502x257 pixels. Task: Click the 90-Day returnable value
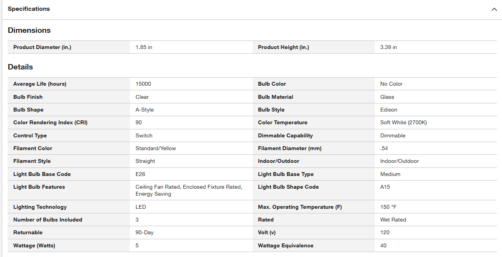point(144,232)
